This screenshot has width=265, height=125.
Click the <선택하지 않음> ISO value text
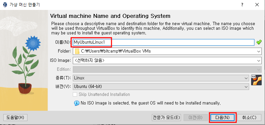coord(89,60)
